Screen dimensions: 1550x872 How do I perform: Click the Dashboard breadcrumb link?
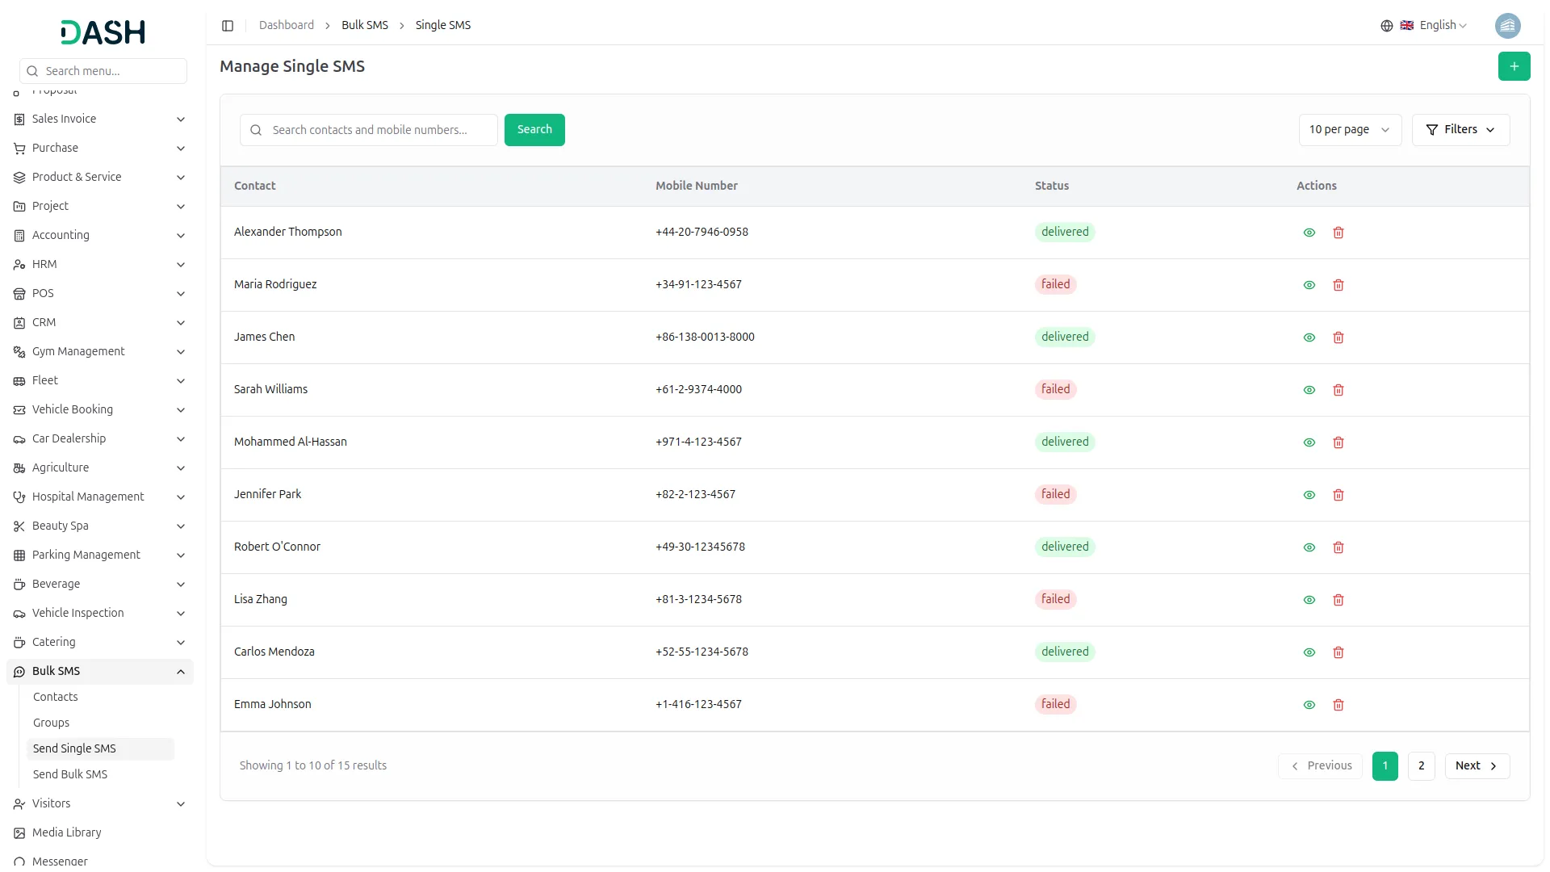click(x=287, y=25)
